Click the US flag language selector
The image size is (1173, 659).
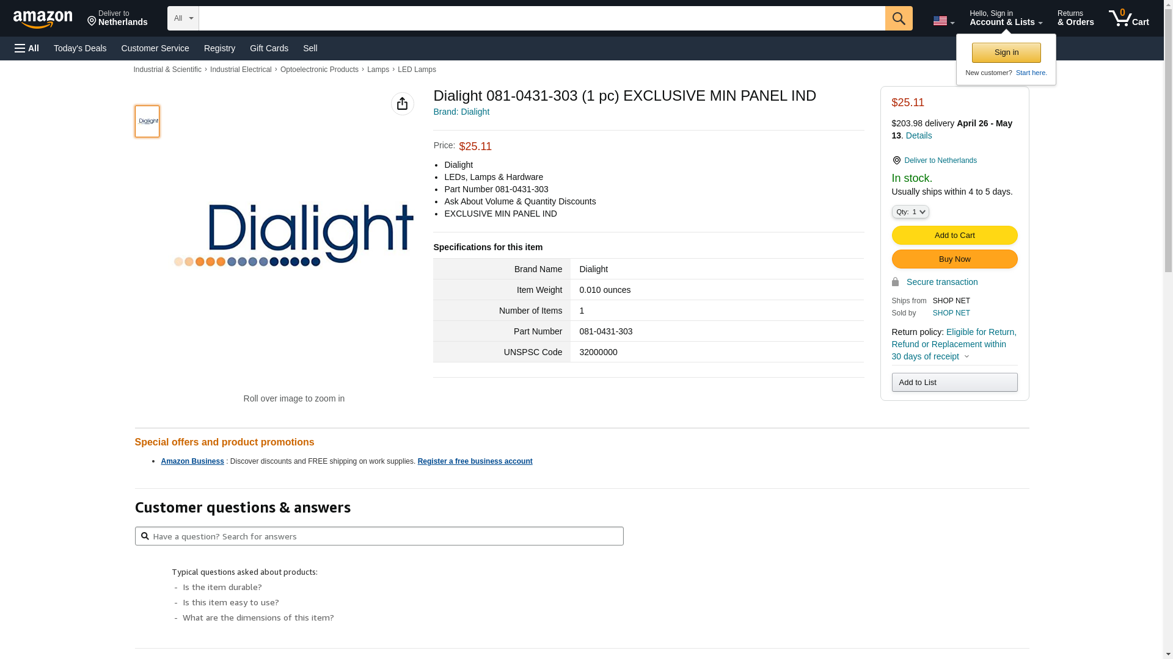click(x=943, y=21)
